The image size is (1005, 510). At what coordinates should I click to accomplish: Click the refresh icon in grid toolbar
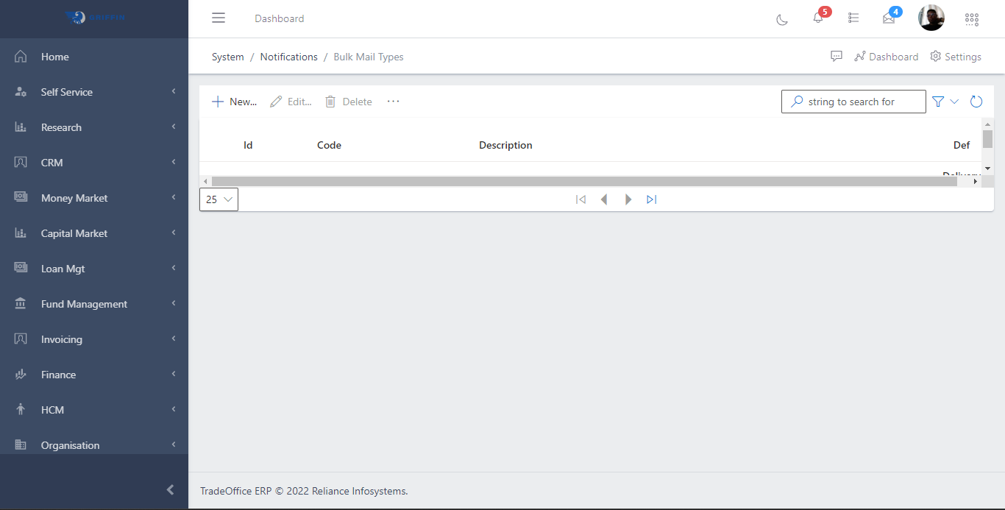[976, 102]
